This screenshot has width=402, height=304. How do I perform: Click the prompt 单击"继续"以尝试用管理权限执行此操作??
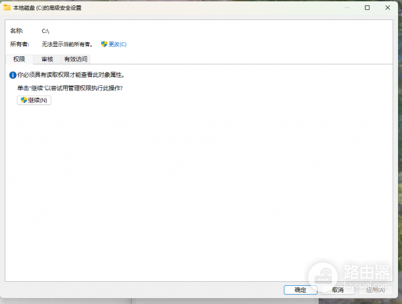point(70,88)
